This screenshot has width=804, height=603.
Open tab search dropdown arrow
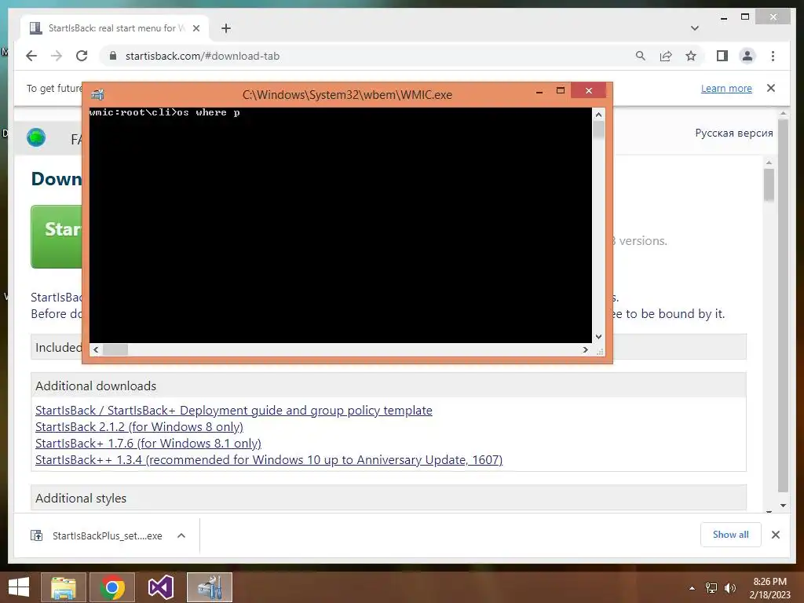[x=694, y=28]
